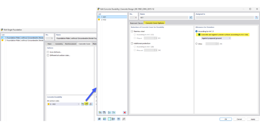
Task: Open the Against prepared ground dropdown
Action: tap(216, 38)
